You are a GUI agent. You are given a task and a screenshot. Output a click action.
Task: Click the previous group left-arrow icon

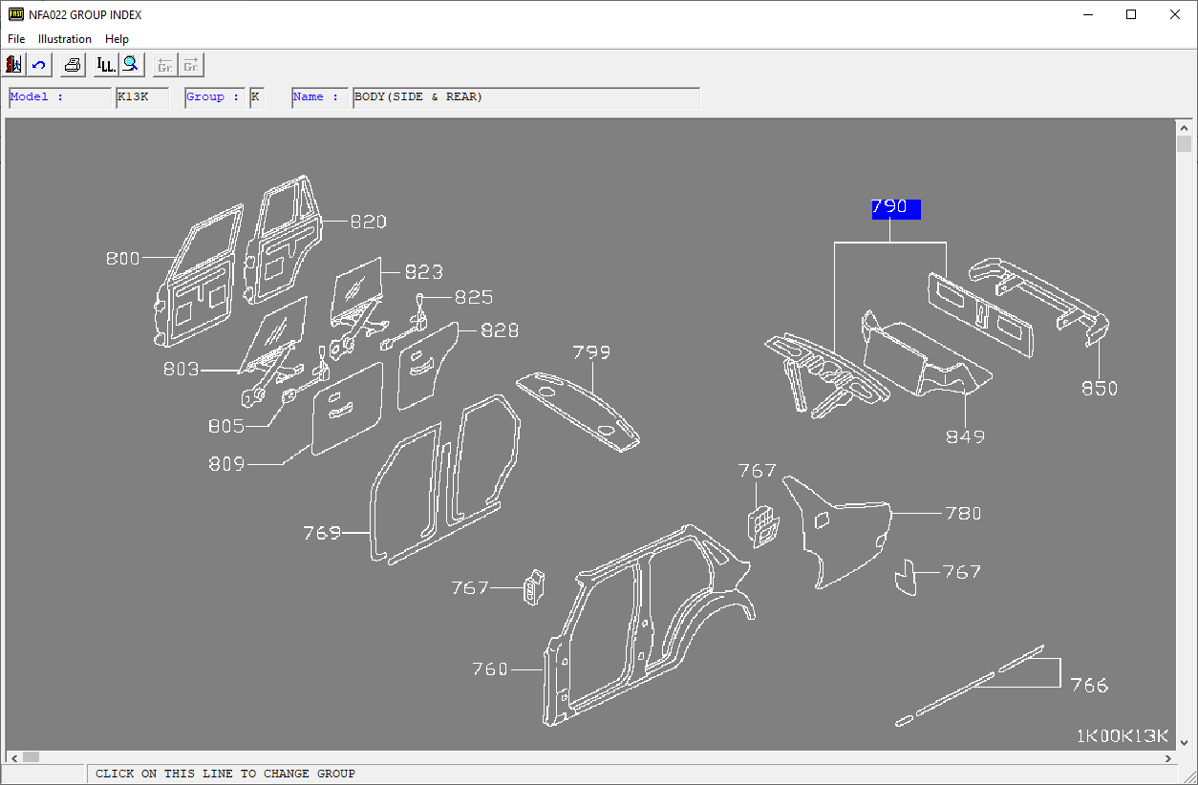(165, 65)
